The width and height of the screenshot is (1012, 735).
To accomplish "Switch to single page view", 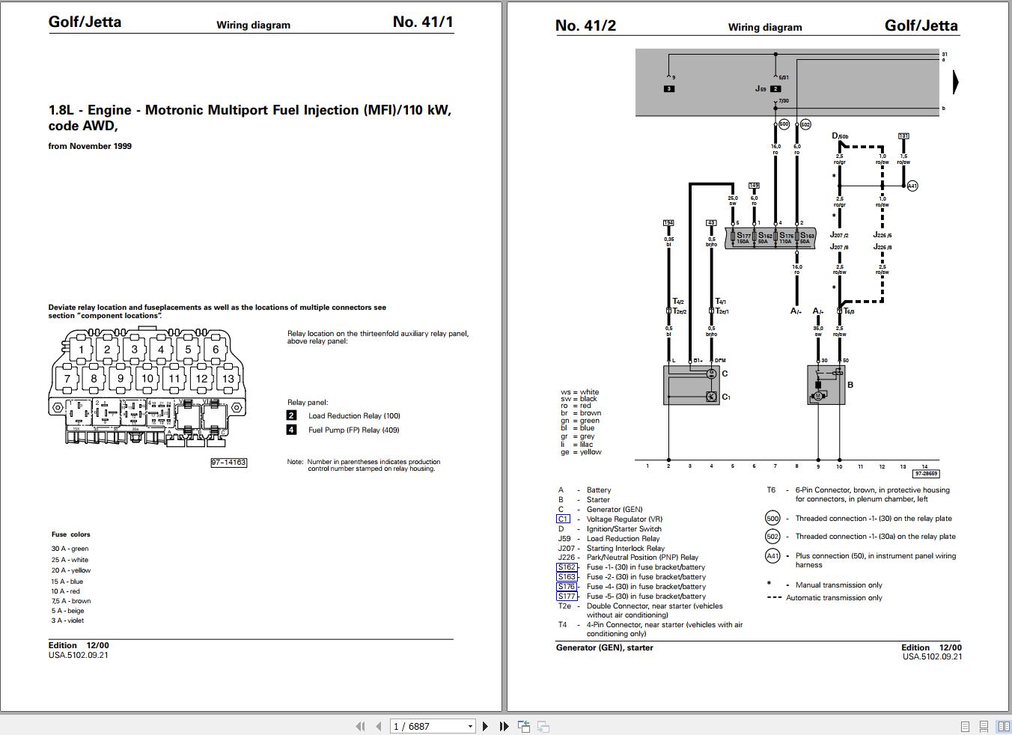I will click(x=965, y=727).
